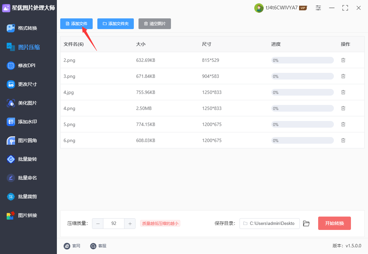Image resolution: width=368 pixels, height=254 pixels.
Task: Remove 4.png with its trash icon
Action: 343,108
